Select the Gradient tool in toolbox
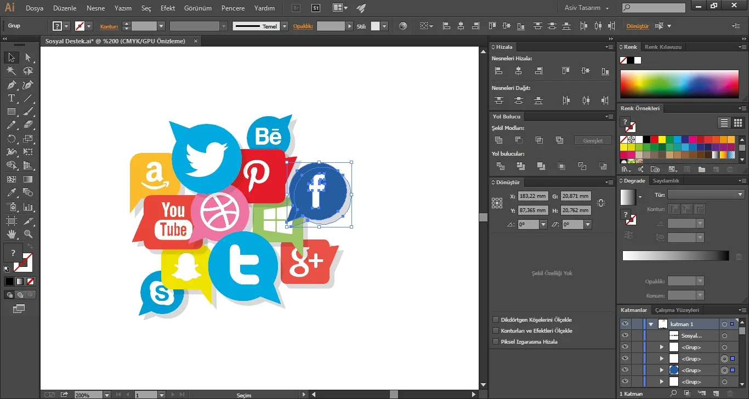The width and height of the screenshot is (749, 399). coord(28,179)
